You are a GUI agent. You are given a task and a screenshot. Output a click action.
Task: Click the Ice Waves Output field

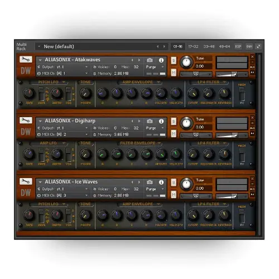[62, 189]
